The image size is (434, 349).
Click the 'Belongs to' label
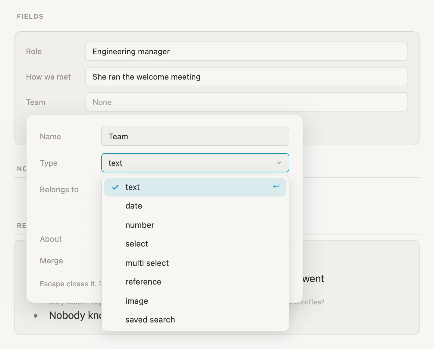point(59,190)
